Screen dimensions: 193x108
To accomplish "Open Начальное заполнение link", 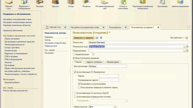I will (13, 31).
